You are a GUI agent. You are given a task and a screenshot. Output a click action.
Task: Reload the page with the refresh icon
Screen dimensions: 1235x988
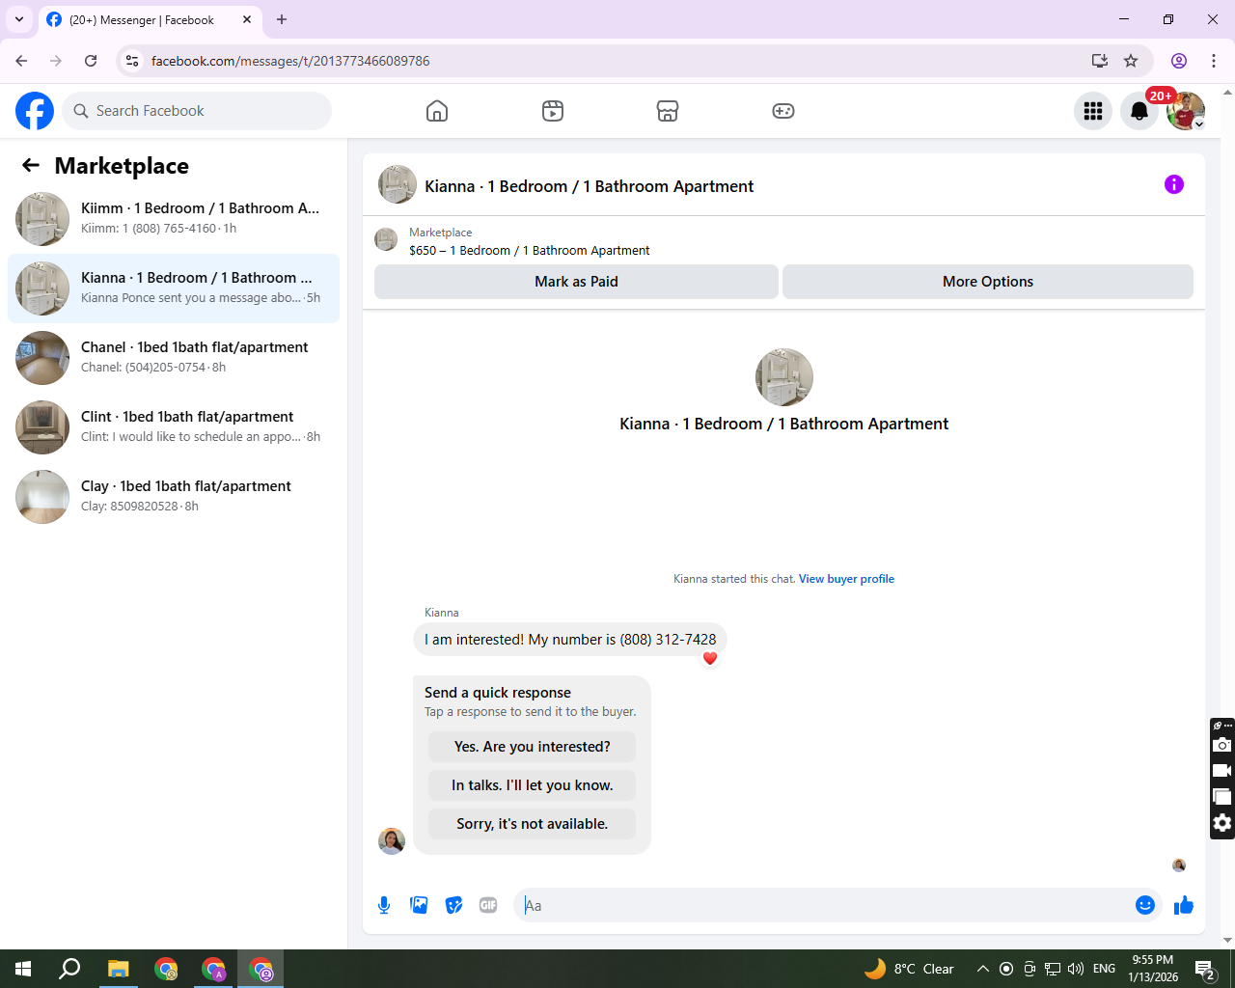pyautogui.click(x=91, y=61)
